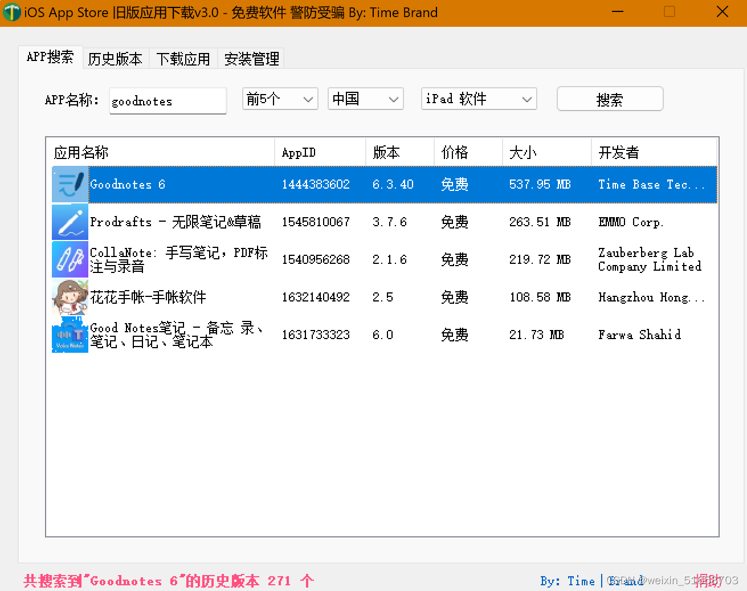Click the 捐助 link at bottom right
Screen dimensions: 747x591
[709, 581]
